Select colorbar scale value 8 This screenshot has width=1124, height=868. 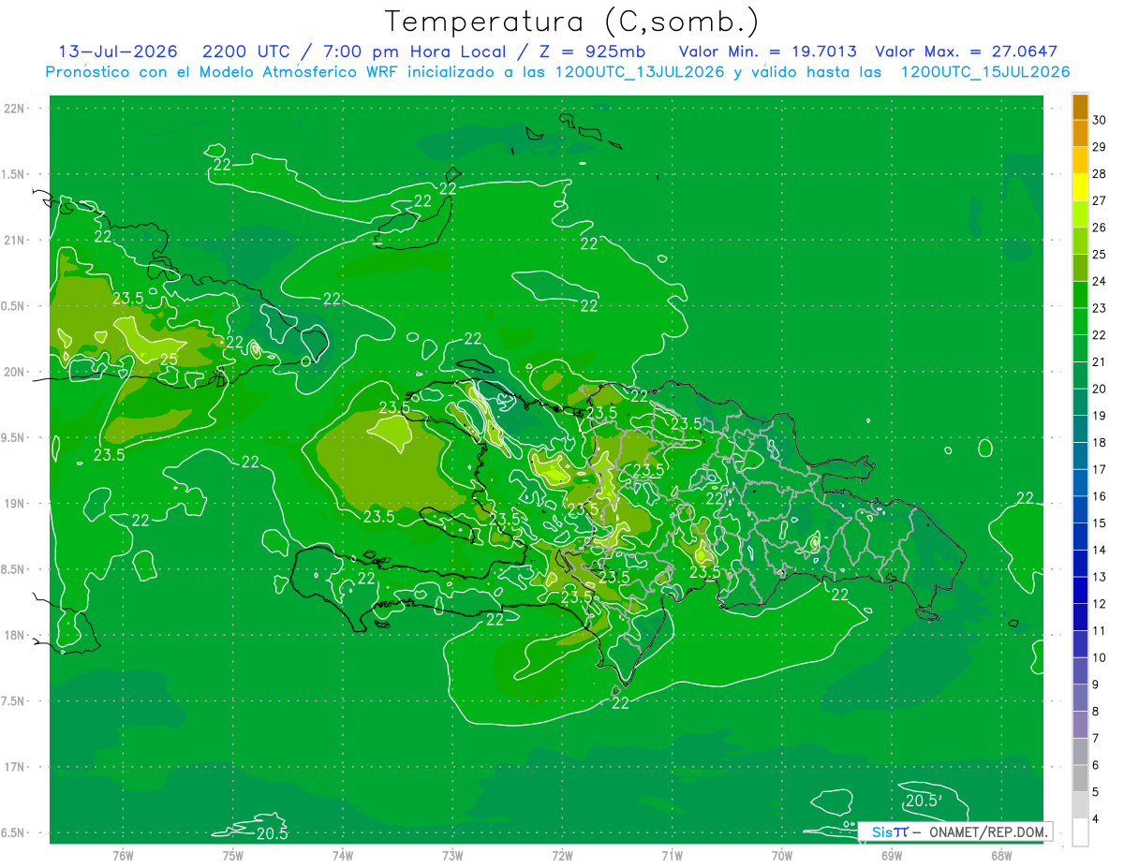1097,712
